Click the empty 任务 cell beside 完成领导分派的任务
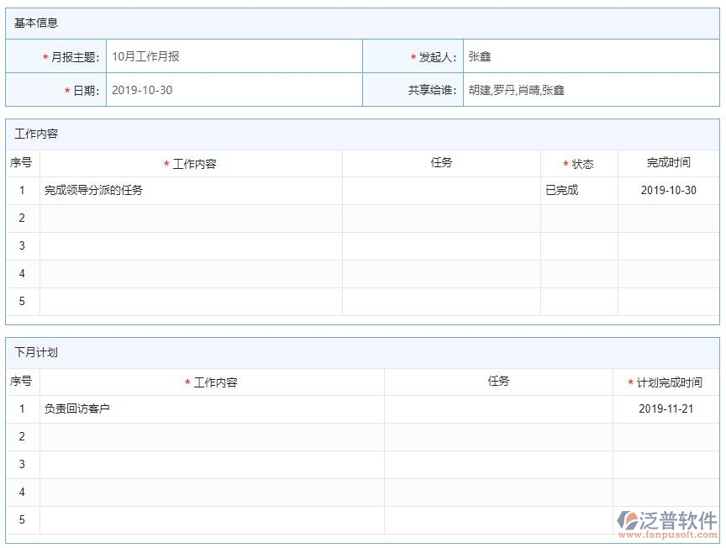The height and width of the screenshot is (548, 726). pos(441,190)
